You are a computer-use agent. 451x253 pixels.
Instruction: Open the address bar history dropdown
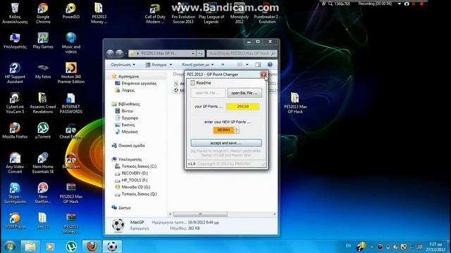[193, 53]
